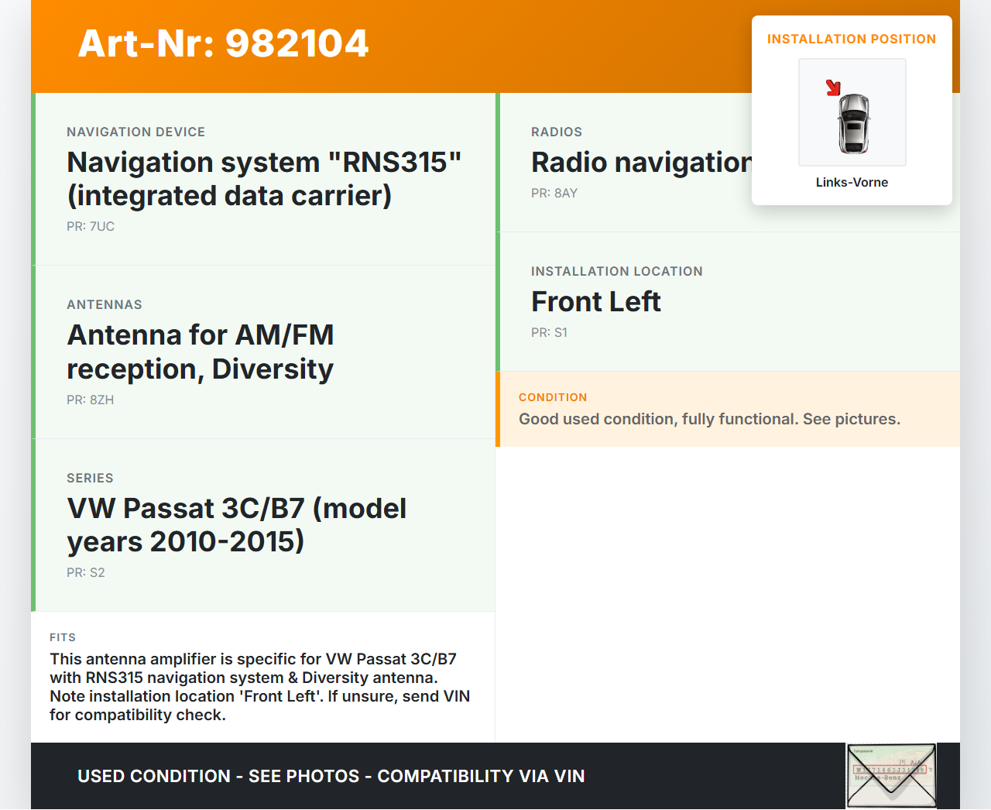Click the 'PR: S2' code
This screenshot has width=991, height=810.
86,573
